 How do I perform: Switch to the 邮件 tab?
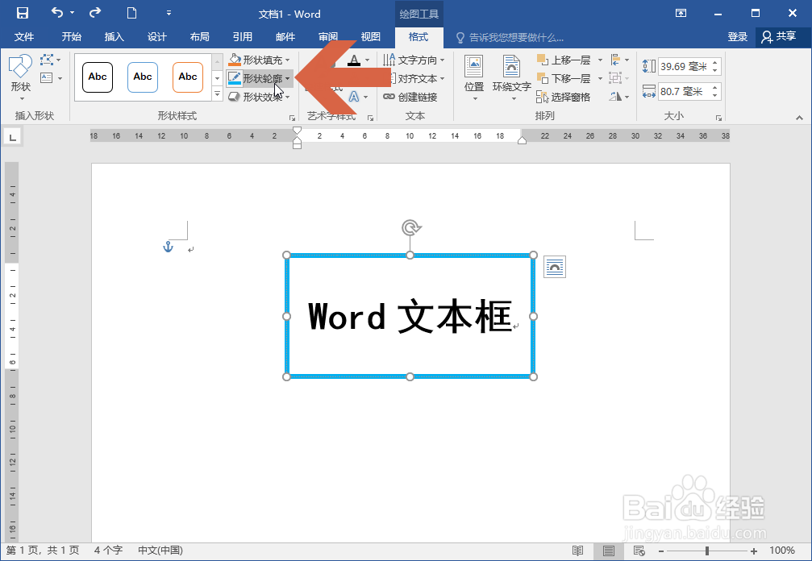pos(285,37)
